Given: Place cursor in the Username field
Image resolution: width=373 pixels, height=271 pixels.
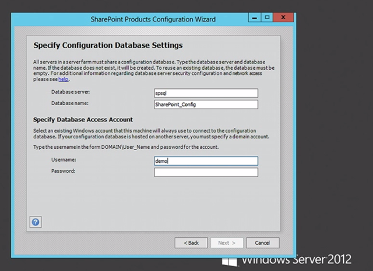Looking at the screenshot, I should coord(206,161).
